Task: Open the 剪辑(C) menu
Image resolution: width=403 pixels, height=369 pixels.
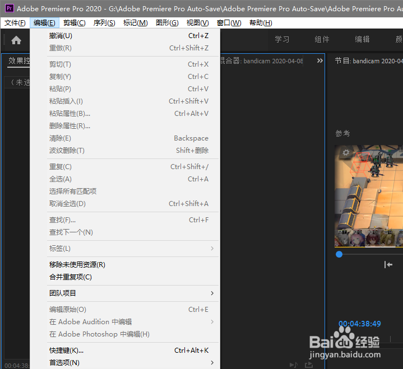Action: 75,23
